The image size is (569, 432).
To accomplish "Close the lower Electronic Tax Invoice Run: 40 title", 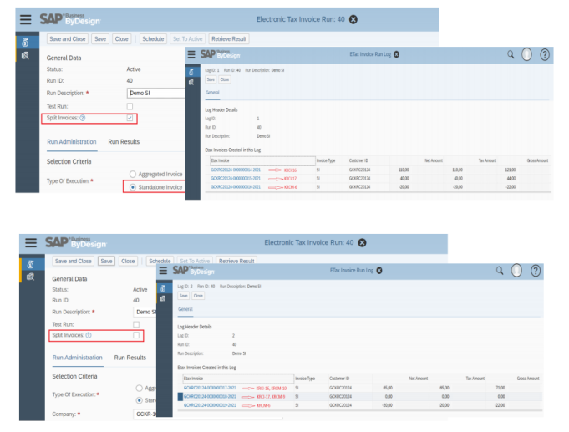I will pyautogui.click(x=362, y=243).
